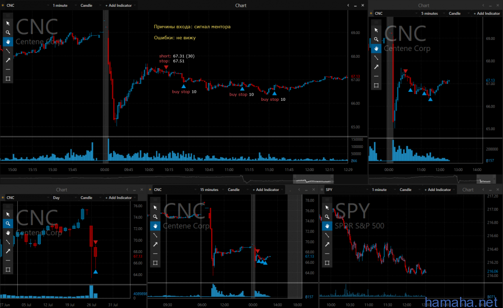This screenshot has width=503, height=308.
Task: Select the pointer tool in CNC Day chart
Action: tap(8, 215)
